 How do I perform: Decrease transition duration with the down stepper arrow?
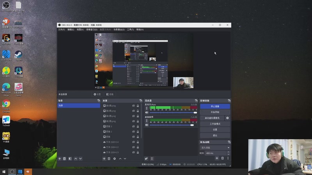coord(229,154)
